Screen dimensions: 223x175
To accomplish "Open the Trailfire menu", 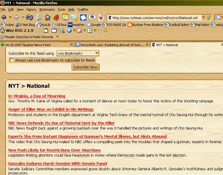I will coord(83,10).
